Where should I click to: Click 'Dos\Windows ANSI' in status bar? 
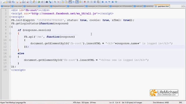[x=161, y=103]
